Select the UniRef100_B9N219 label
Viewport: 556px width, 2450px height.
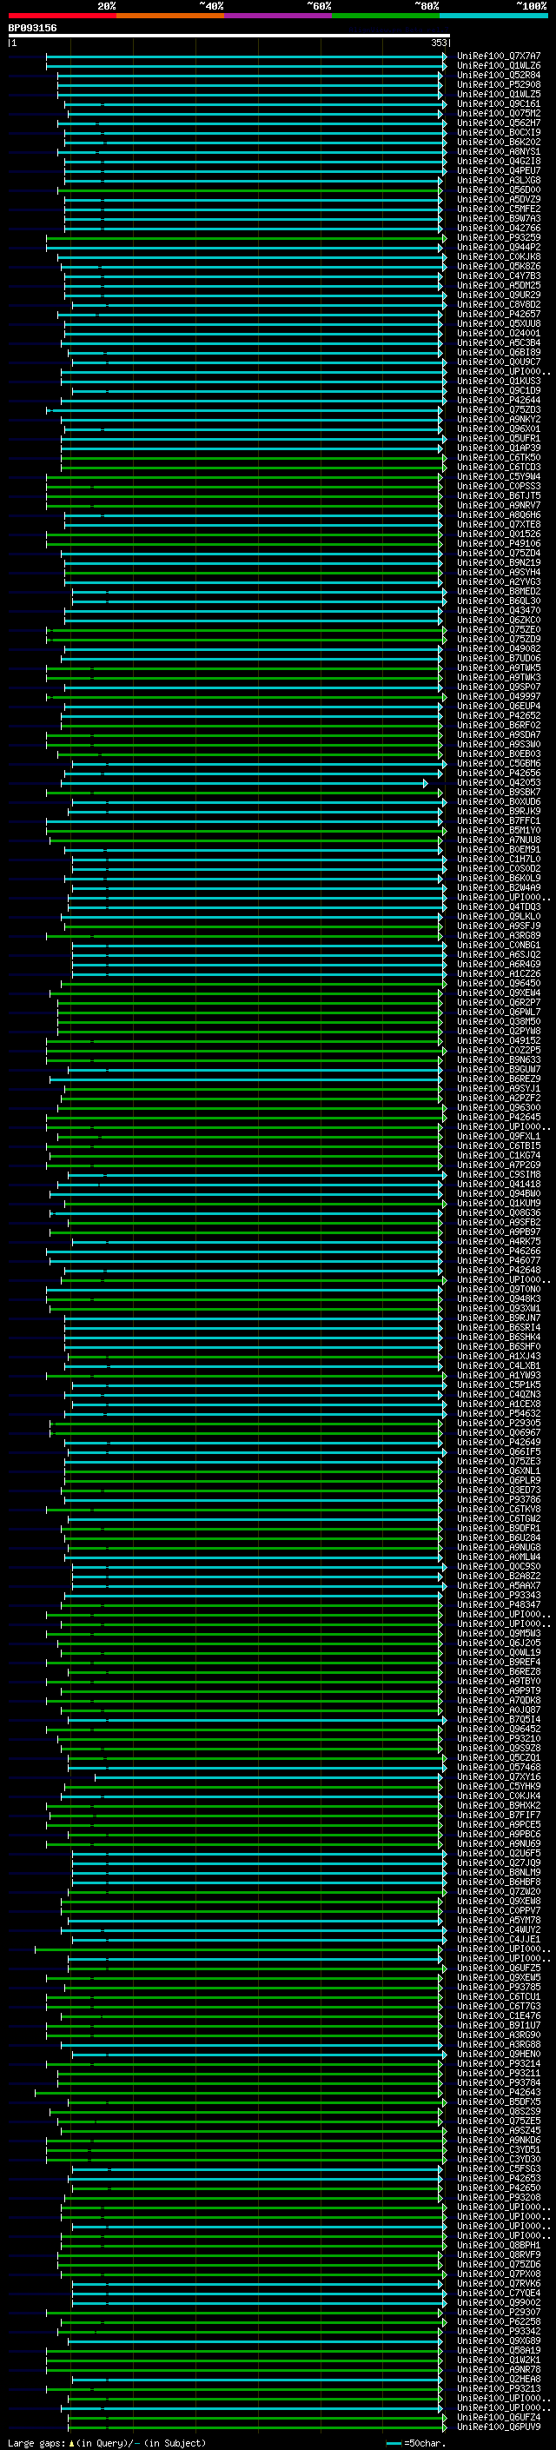coord(498,563)
